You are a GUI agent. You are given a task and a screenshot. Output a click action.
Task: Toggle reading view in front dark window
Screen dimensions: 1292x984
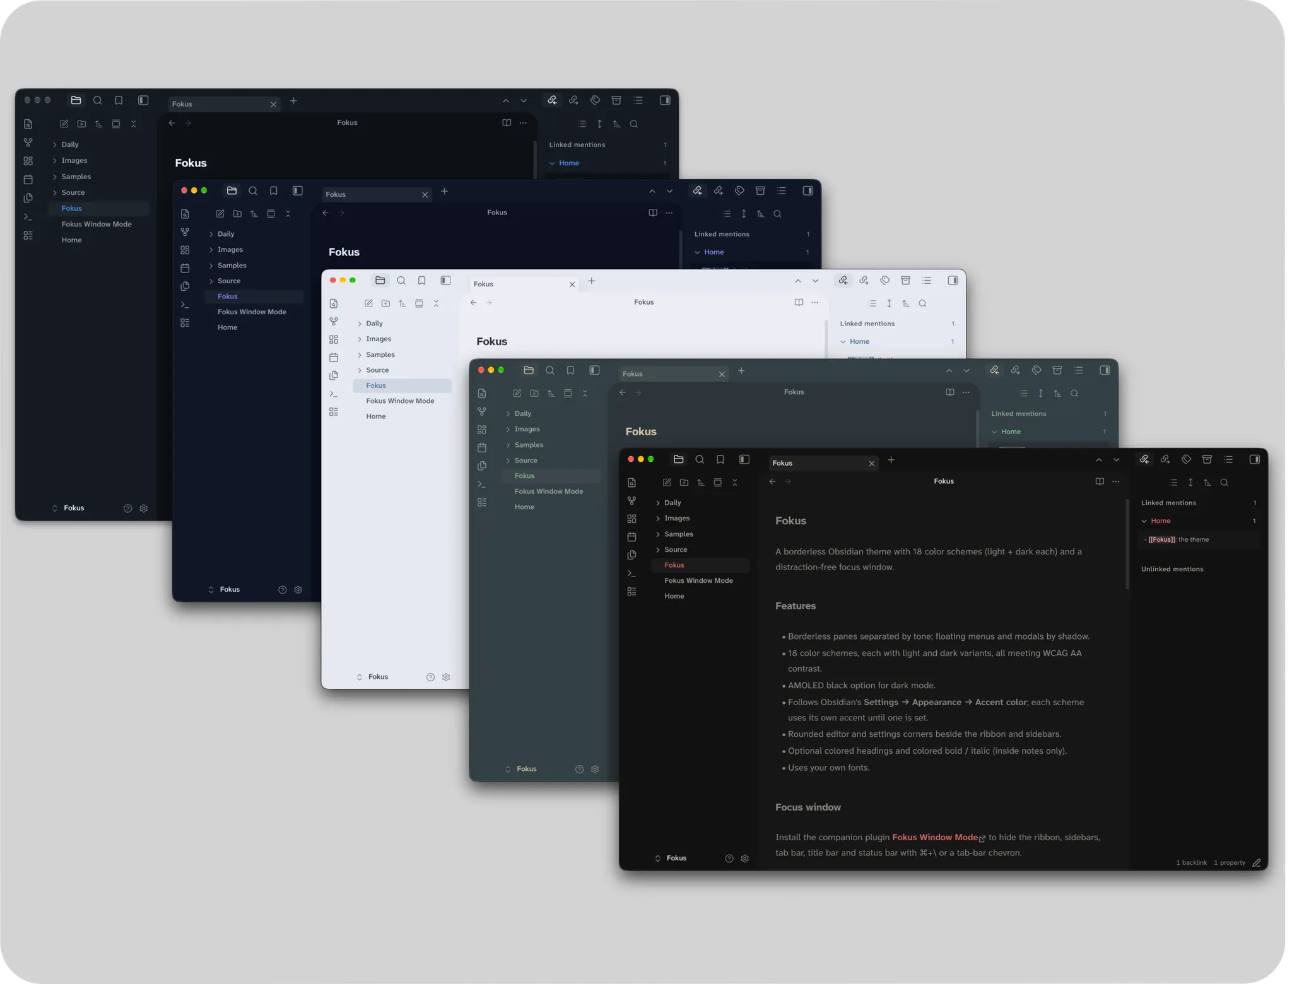[x=1100, y=482]
